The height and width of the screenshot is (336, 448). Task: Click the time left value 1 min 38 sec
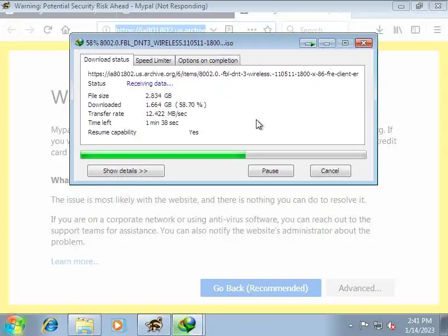(x=162, y=123)
